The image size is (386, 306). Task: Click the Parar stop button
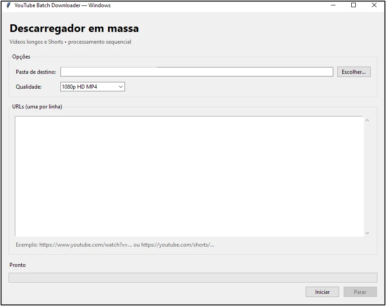360,292
